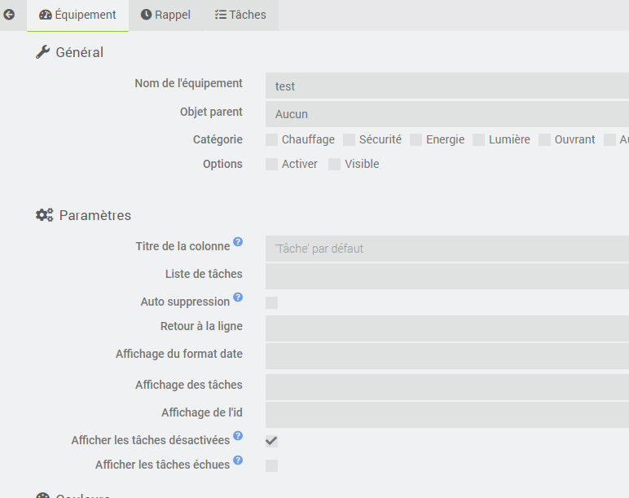Expand the Liste de tâches dropdown
The height and width of the screenshot is (498, 629).
(446, 275)
